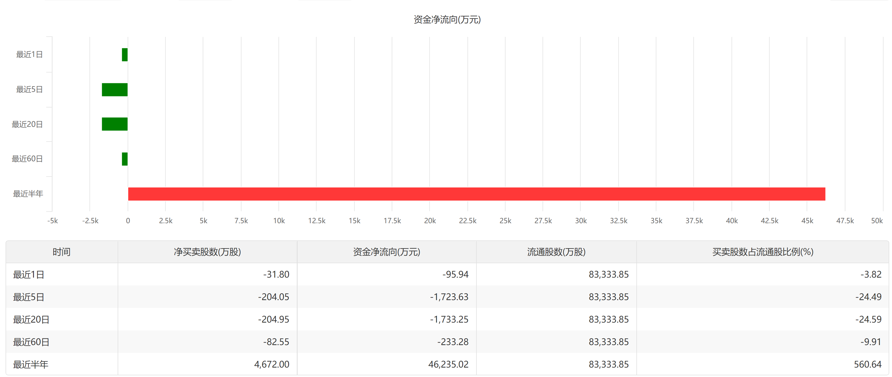Click the 净买卖股数(万股) column header
892x377 pixels.
coord(207,252)
